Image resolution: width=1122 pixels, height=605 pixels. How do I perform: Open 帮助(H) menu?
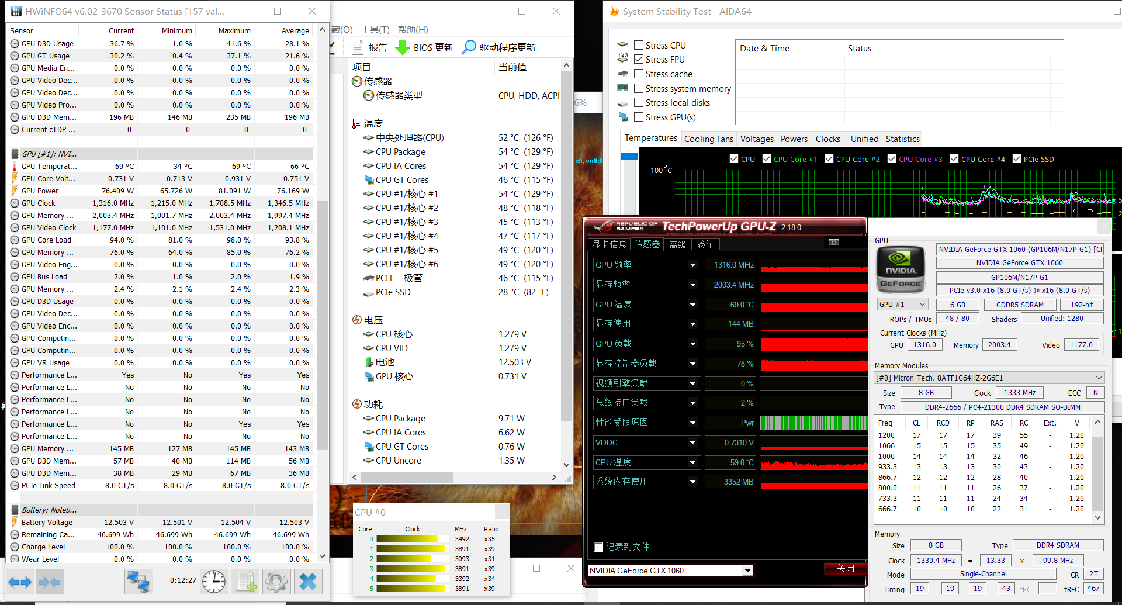point(413,29)
